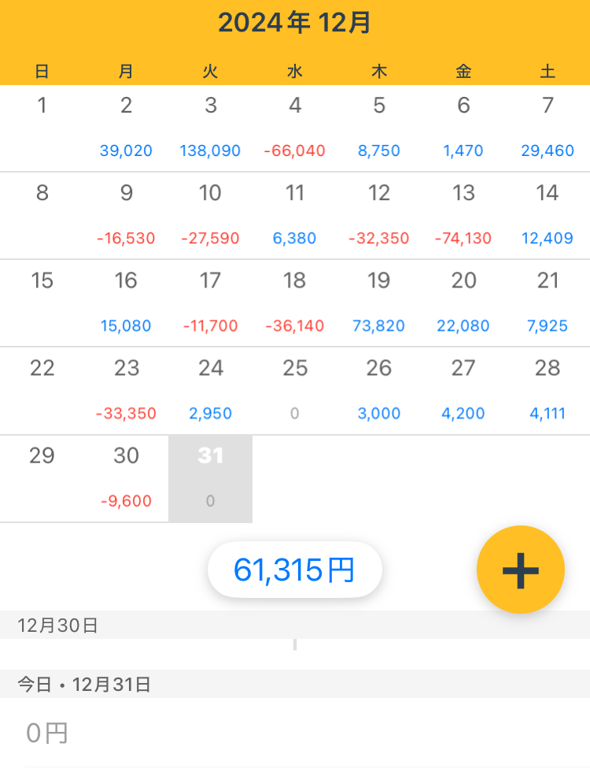Viewport: 590px width, 776px height.
Task: Tap December 11 showing 6,380
Action: click(295, 216)
